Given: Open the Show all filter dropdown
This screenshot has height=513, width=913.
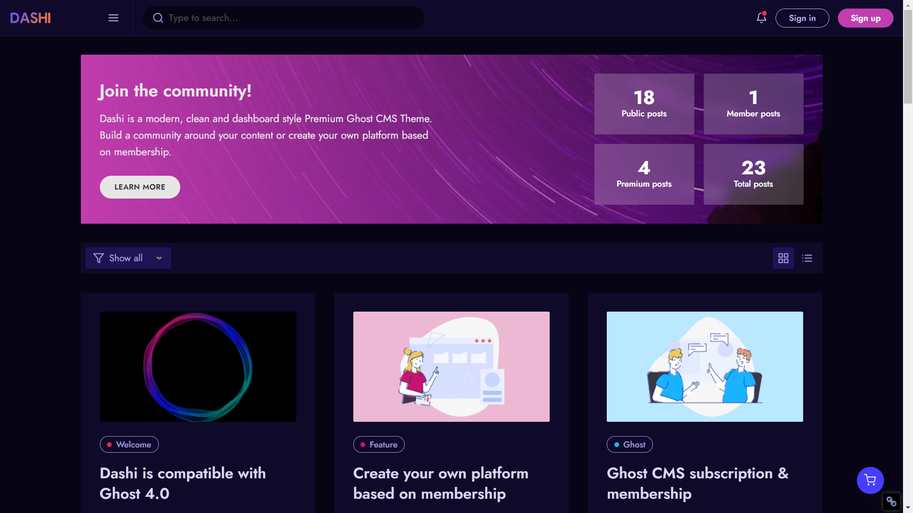Looking at the screenshot, I should click(x=128, y=258).
